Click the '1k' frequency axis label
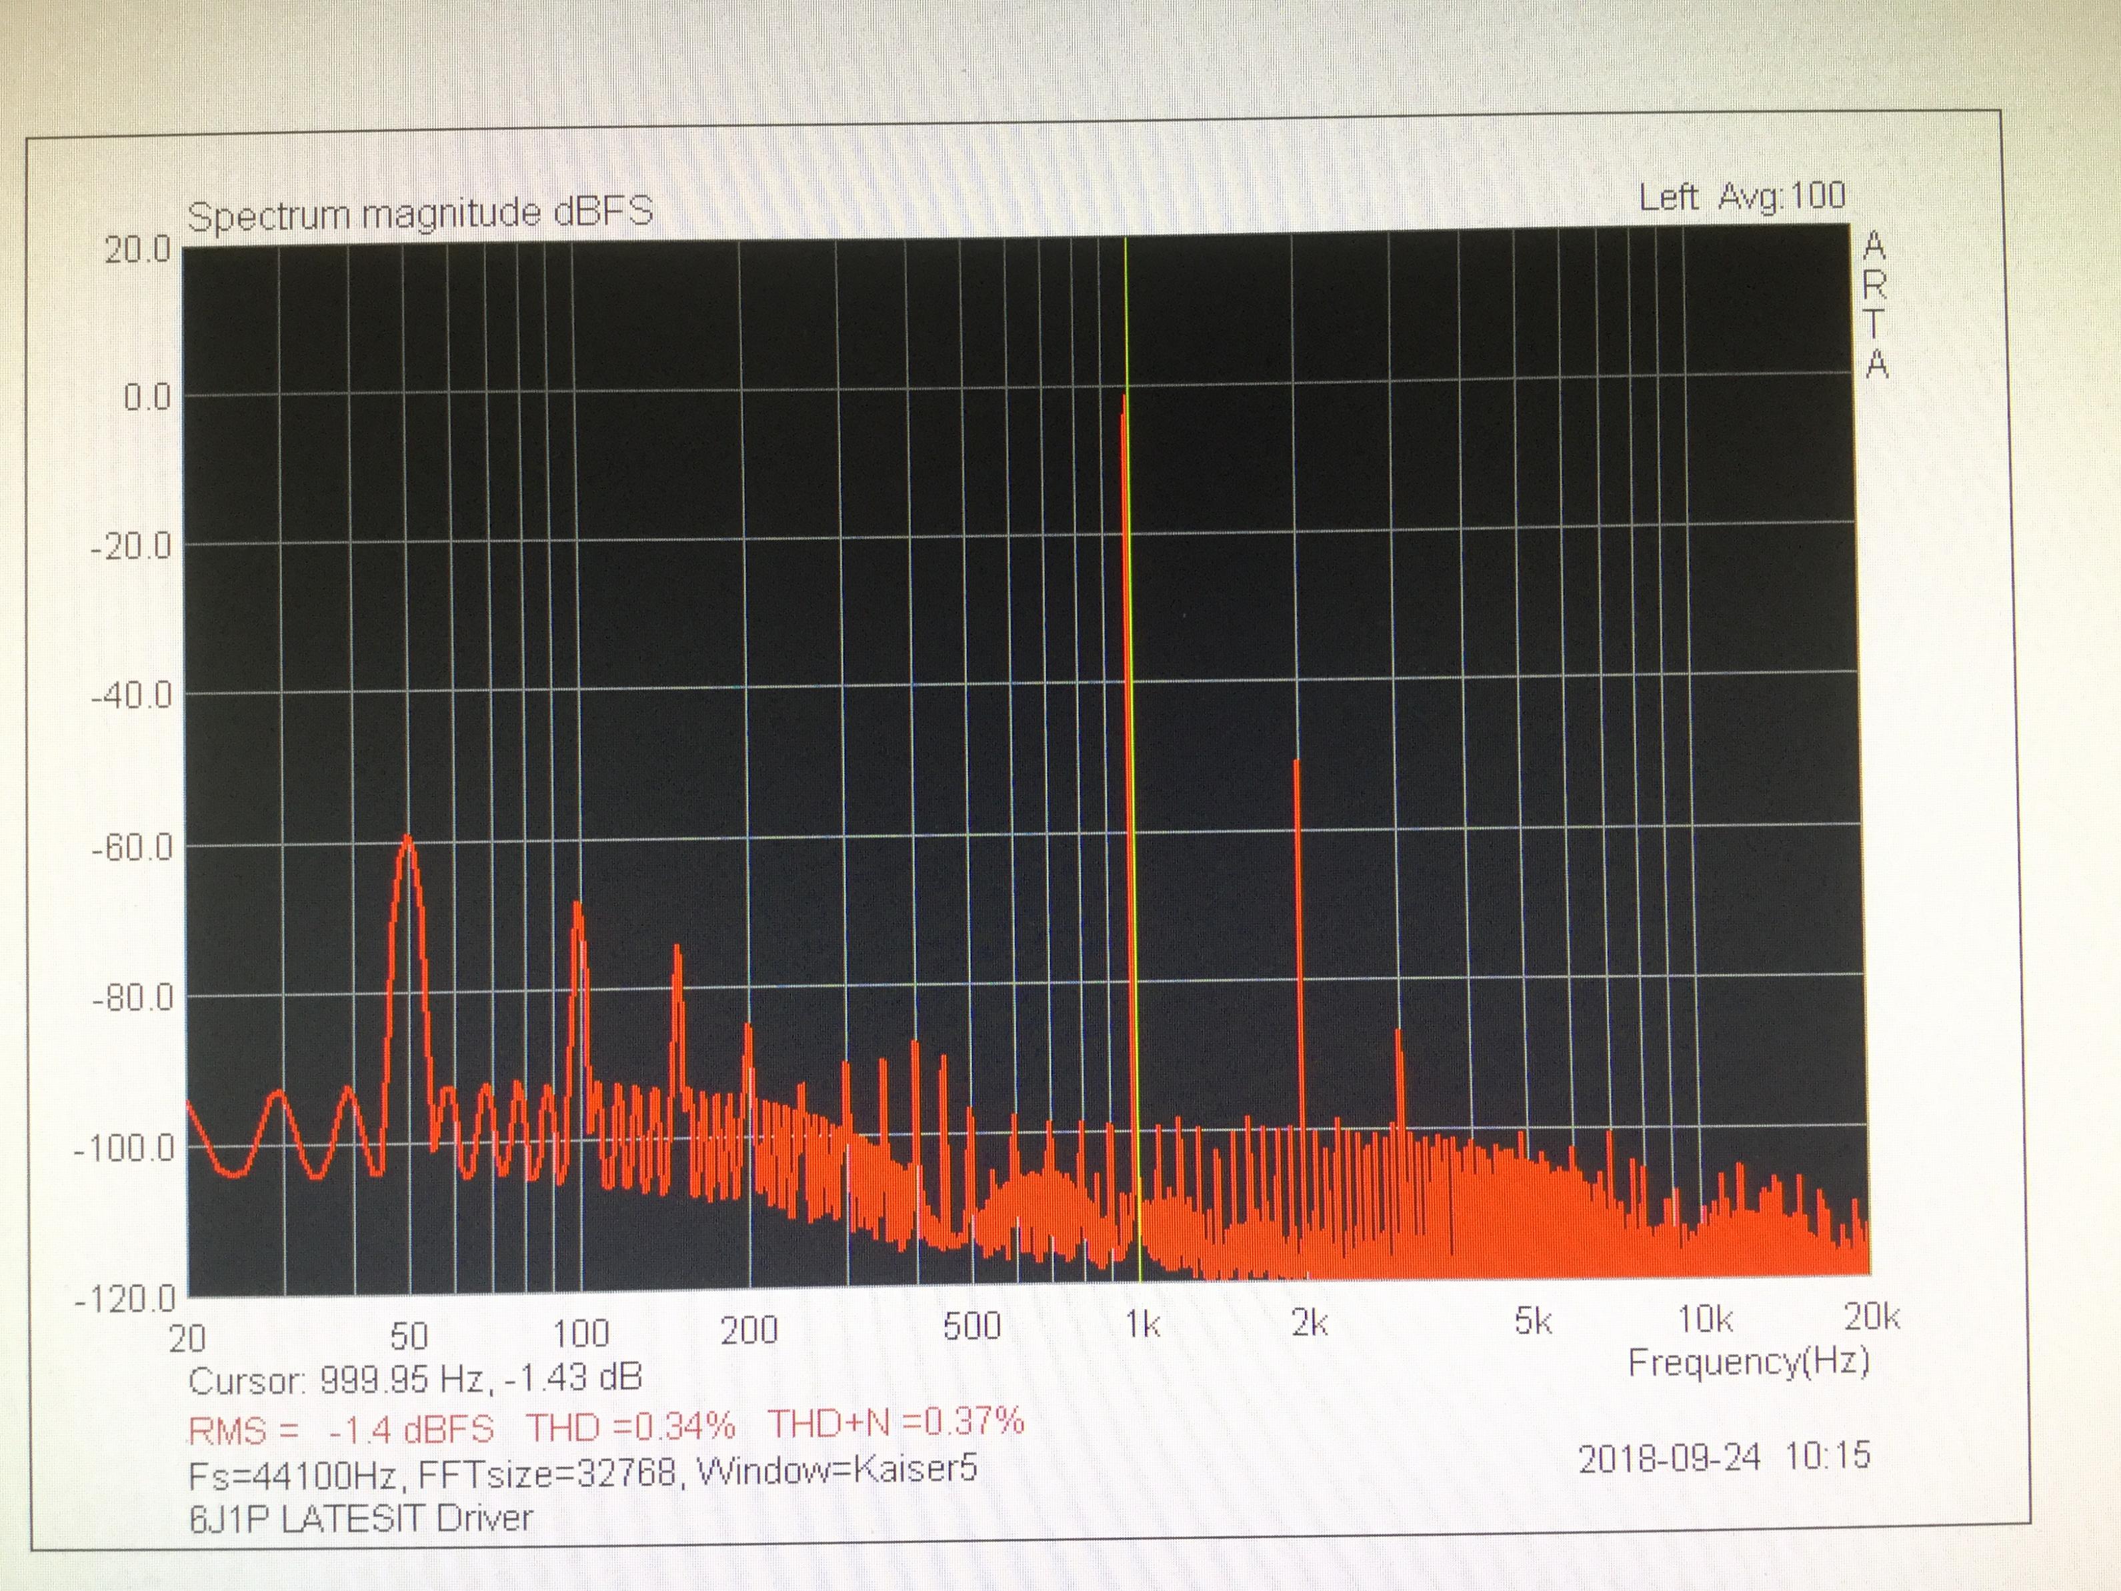The height and width of the screenshot is (1591, 2121). tap(1143, 1326)
